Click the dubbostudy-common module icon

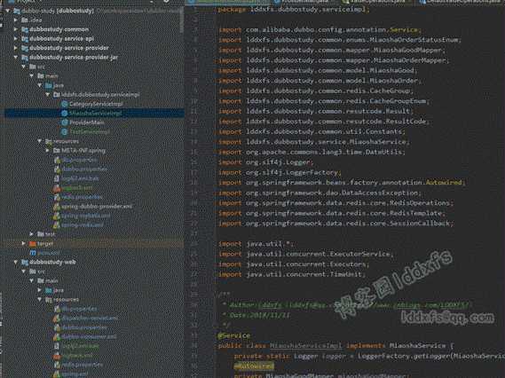(25, 29)
